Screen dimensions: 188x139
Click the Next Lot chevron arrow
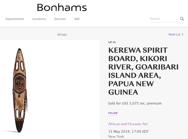coord(182,35)
